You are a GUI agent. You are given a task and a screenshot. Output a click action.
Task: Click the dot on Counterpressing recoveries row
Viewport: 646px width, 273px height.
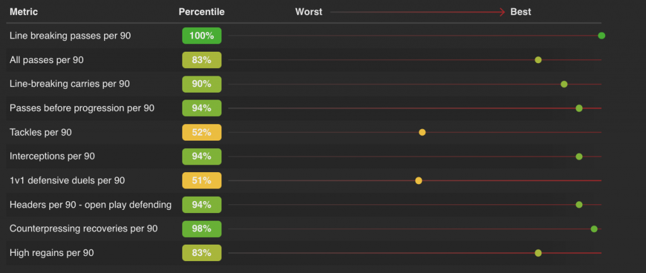point(594,228)
